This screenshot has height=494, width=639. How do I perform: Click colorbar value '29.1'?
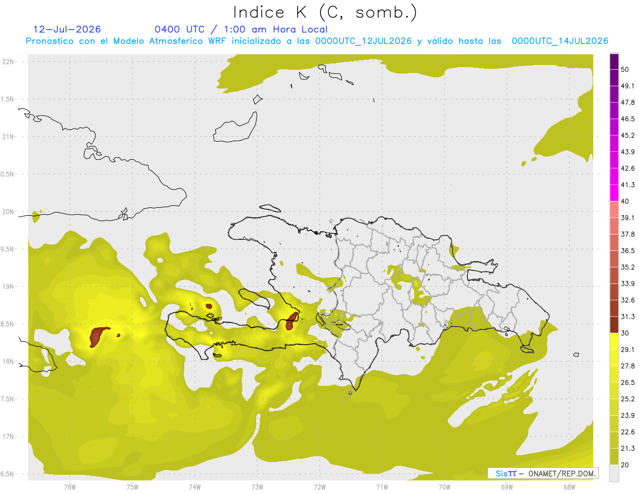click(628, 350)
